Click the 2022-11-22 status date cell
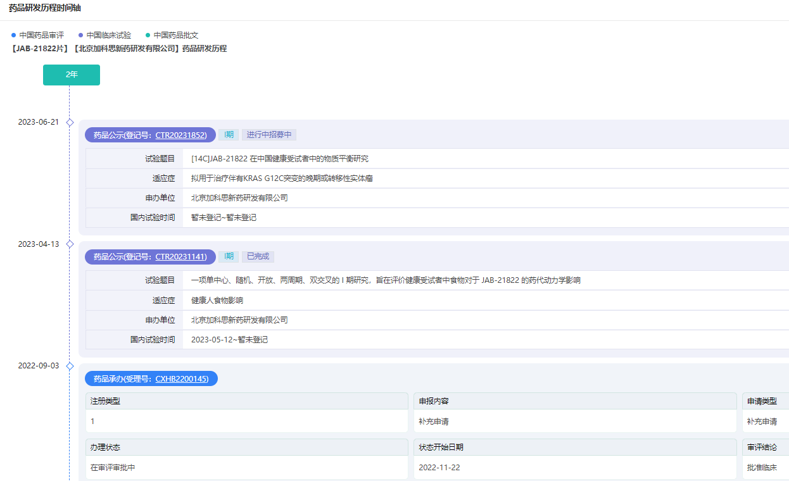Viewport: 789px width, 481px height. (439, 468)
